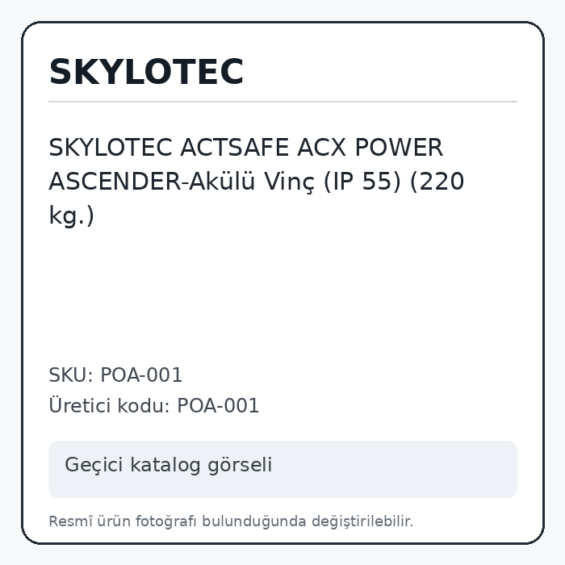
Task: Click the word ACTSAFE in product title
Action: pos(235,148)
